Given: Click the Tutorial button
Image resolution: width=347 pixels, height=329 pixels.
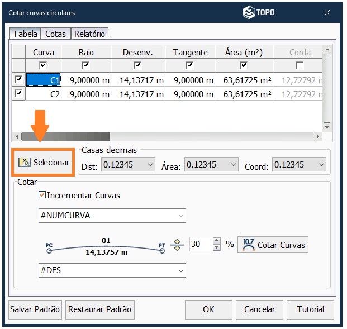Looking at the screenshot, I should point(310,309).
